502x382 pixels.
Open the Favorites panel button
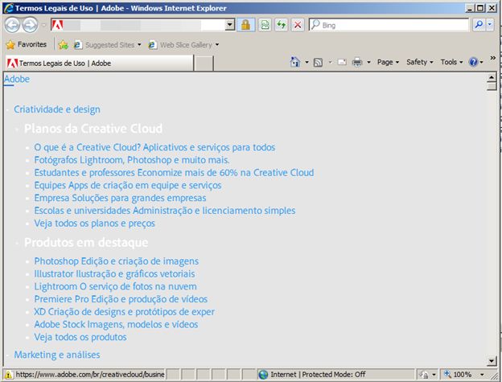26,45
